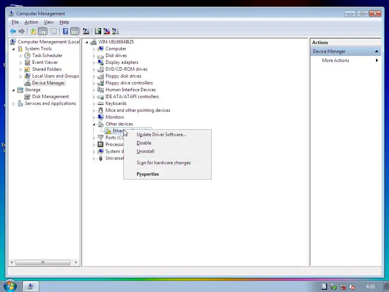Viewport: 389px width, 292px height.
Task: Open the Help menu
Action: pyautogui.click(x=64, y=22)
